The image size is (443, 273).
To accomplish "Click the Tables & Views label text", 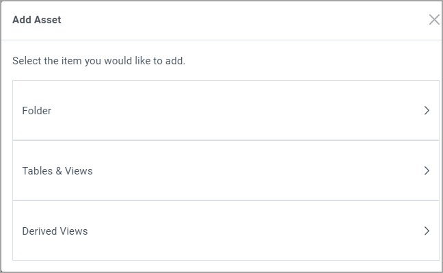I will (57, 171).
